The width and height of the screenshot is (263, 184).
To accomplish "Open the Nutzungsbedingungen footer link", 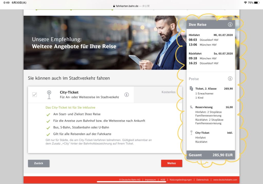I will 181,180.
